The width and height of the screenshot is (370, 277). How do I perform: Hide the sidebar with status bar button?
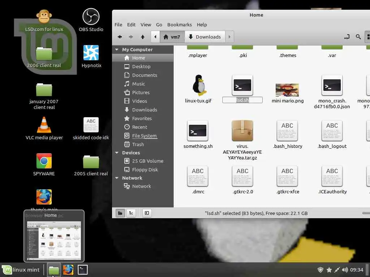pyautogui.click(x=147, y=213)
